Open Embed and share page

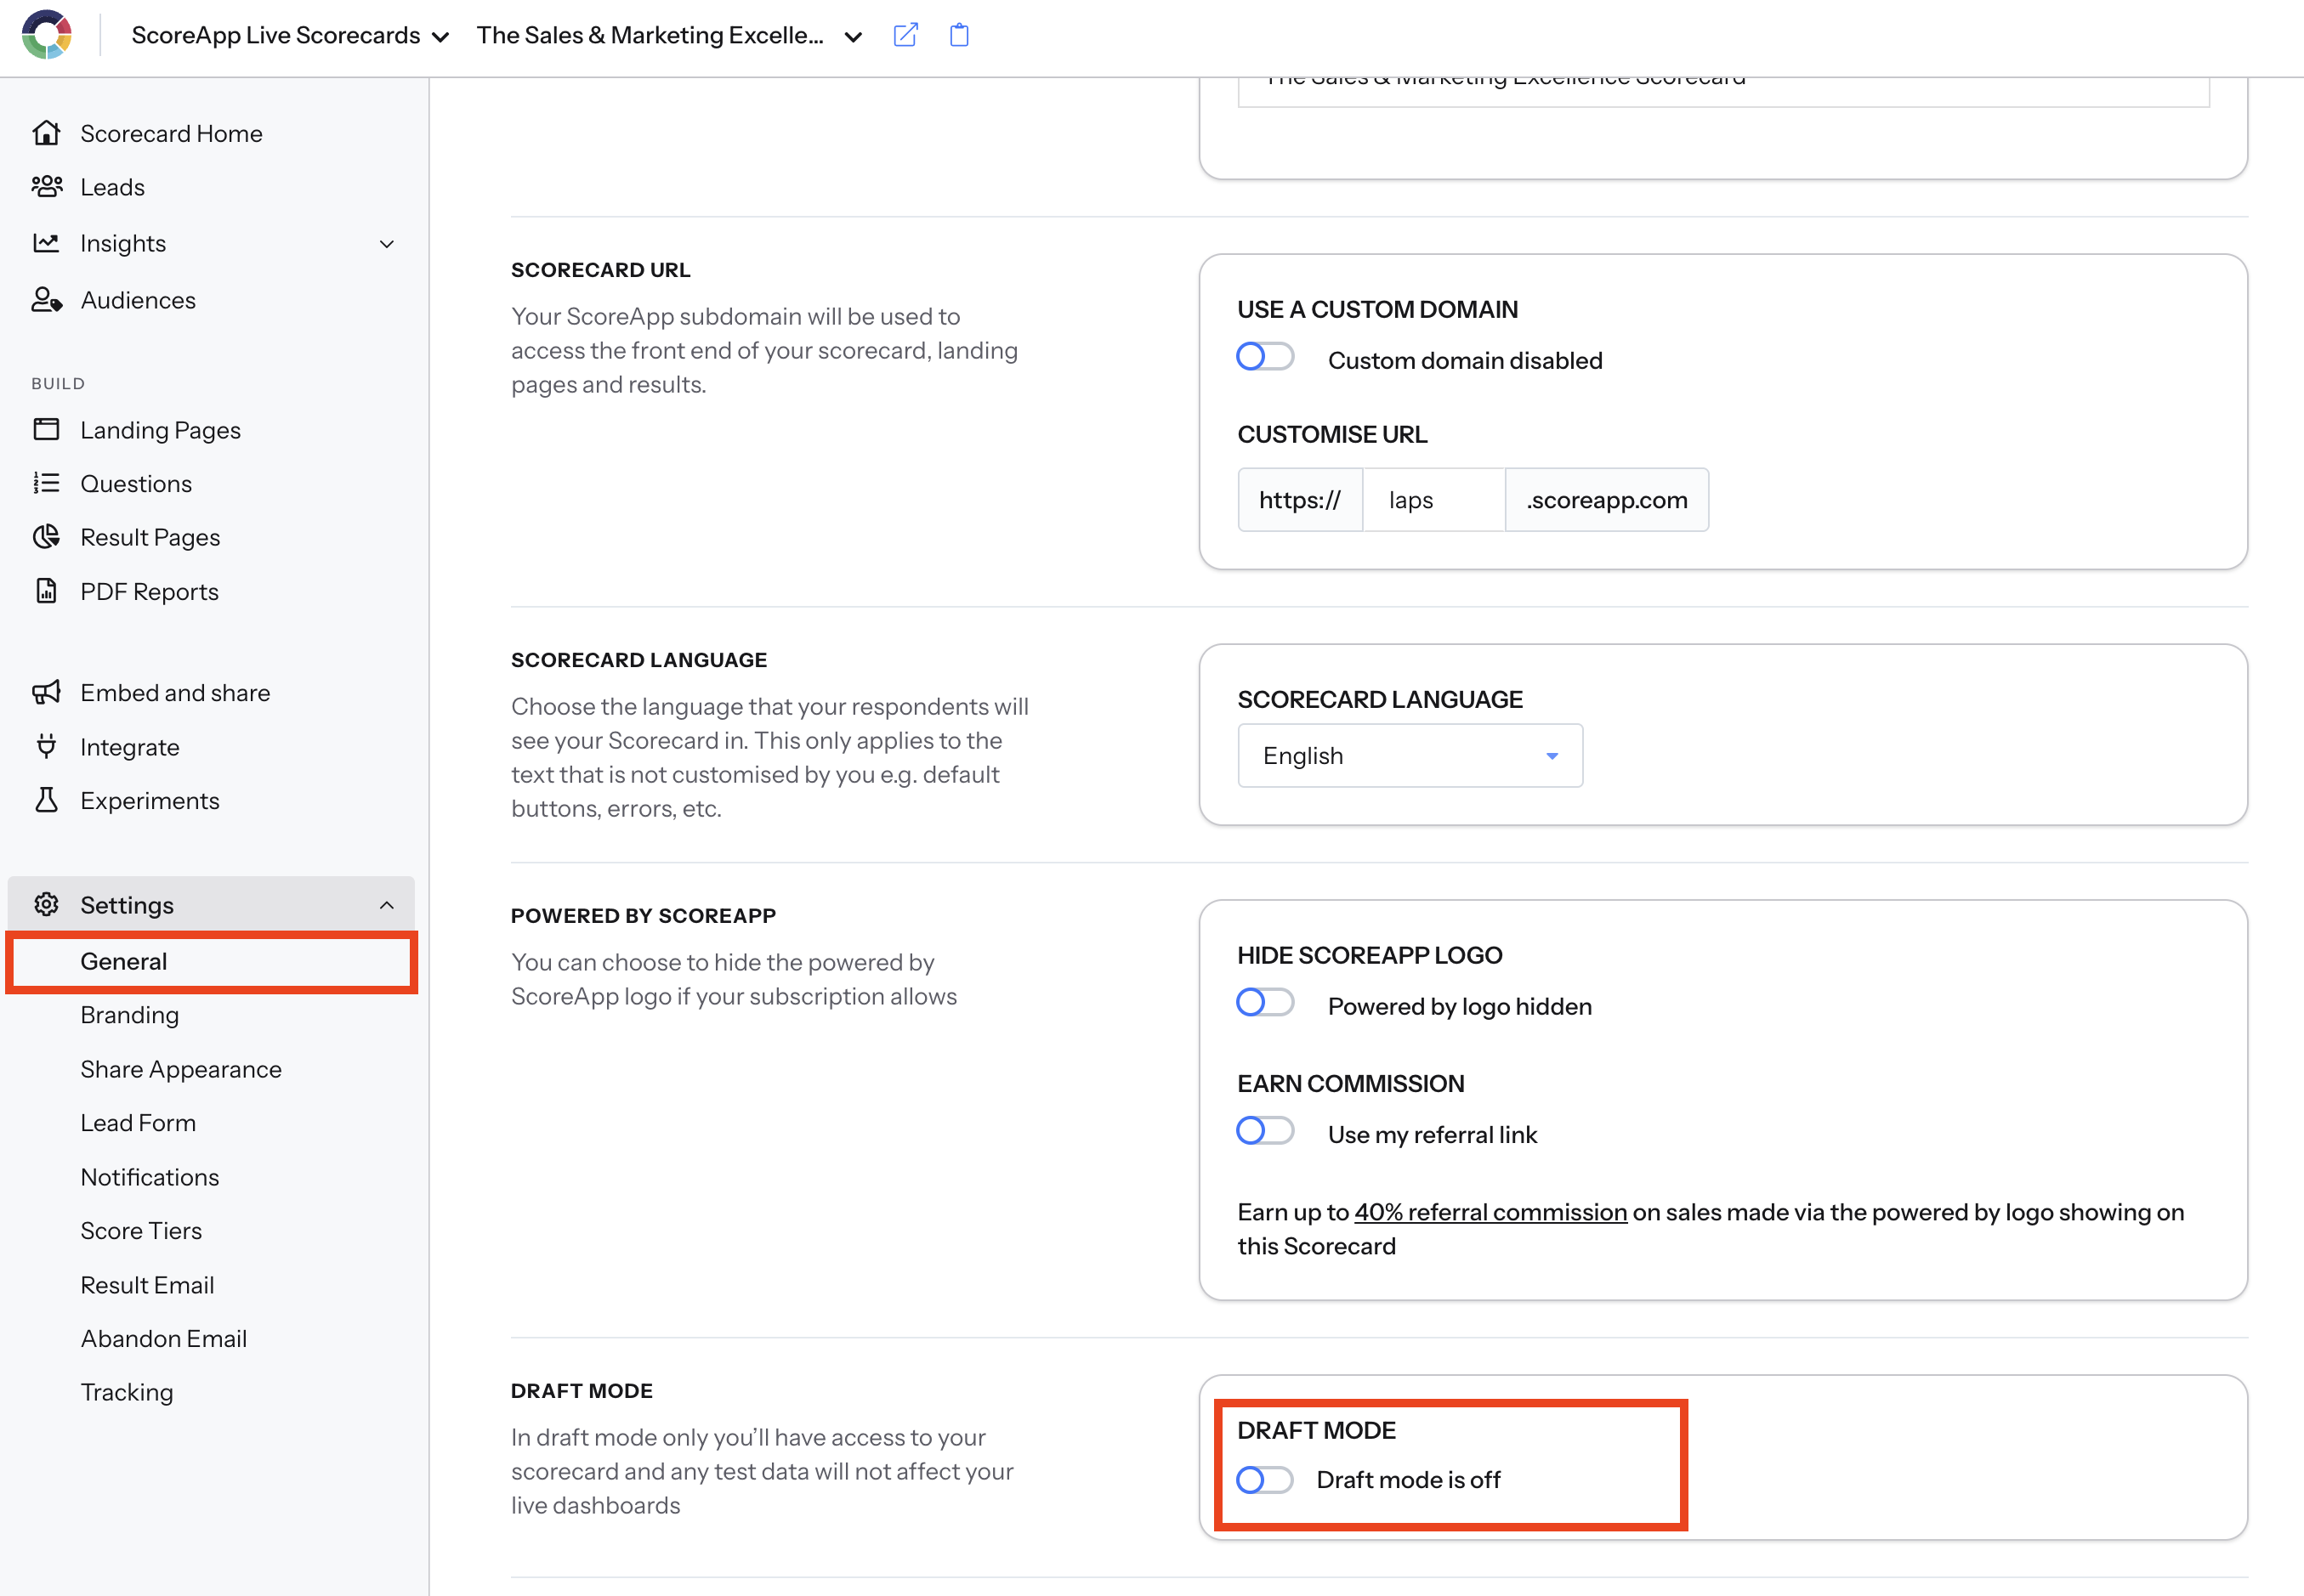[175, 692]
